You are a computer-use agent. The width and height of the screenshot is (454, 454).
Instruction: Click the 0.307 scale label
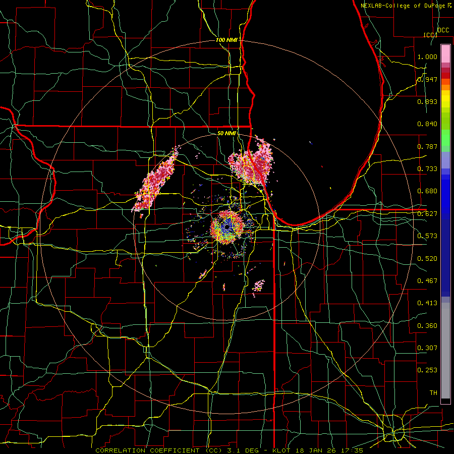[x=427, y=348]
